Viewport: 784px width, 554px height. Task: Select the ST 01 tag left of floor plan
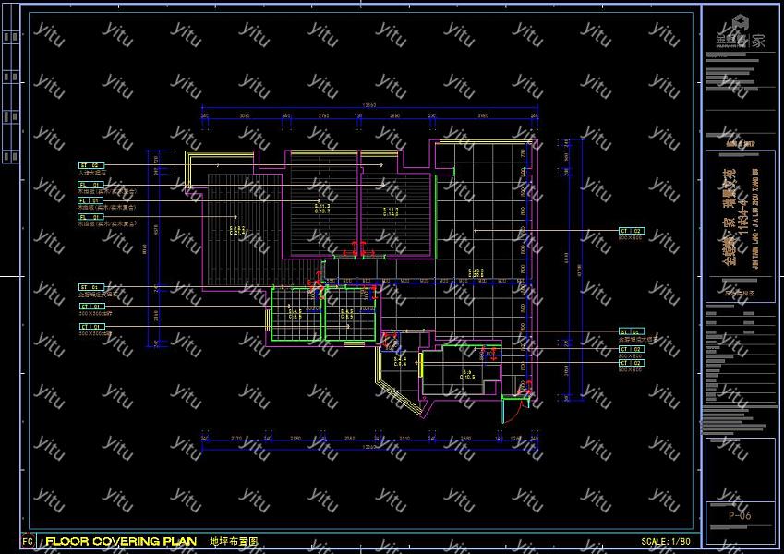[91, 287]
